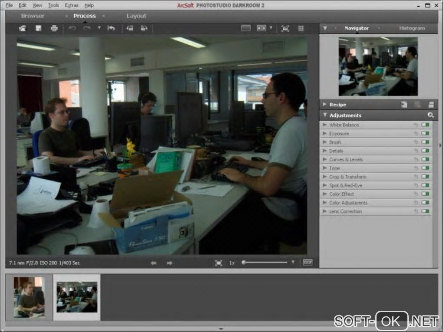Toggle the Tone on/off switch
Viewport: 443px width, 332px height.
point(425,168)
